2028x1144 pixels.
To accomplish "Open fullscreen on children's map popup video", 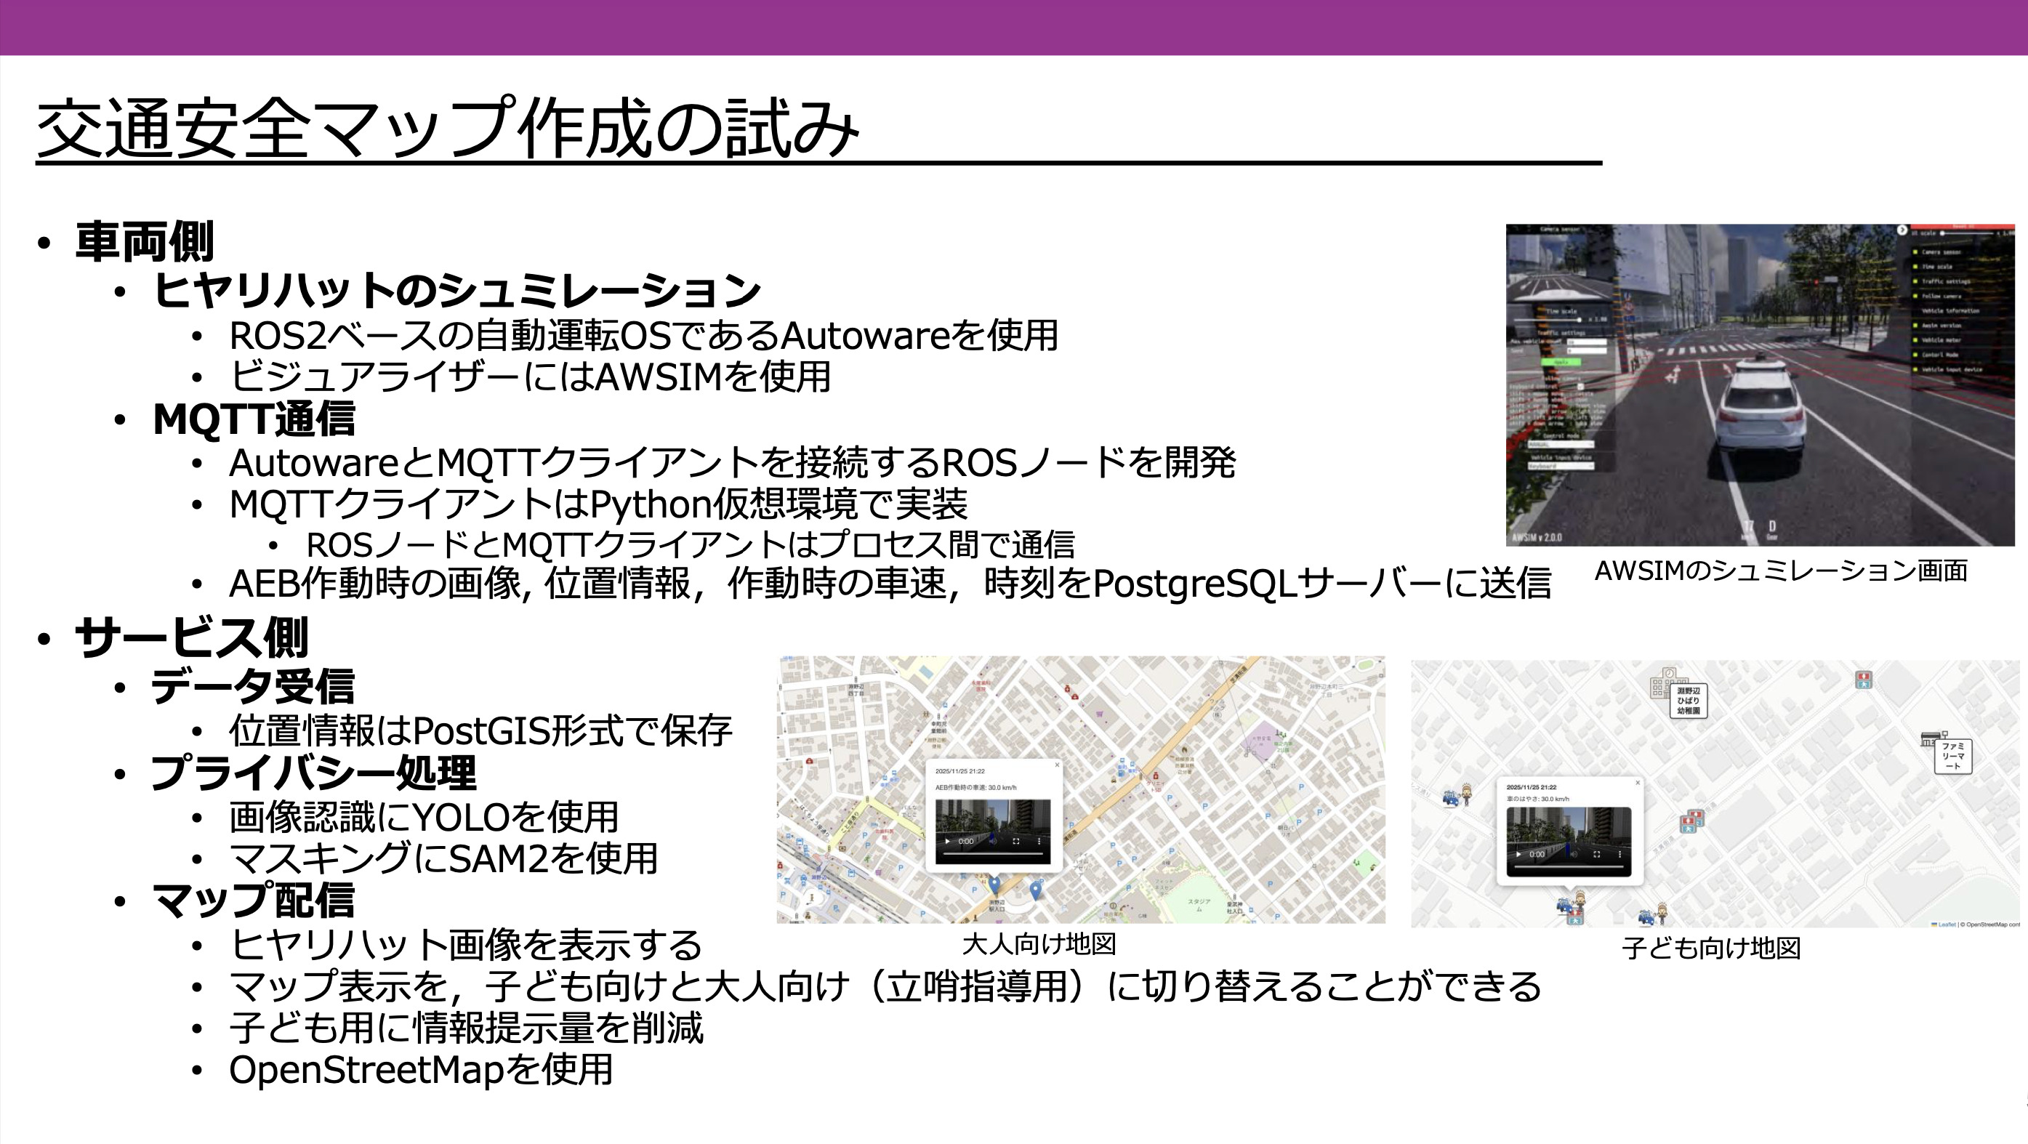I will 1596,854.
